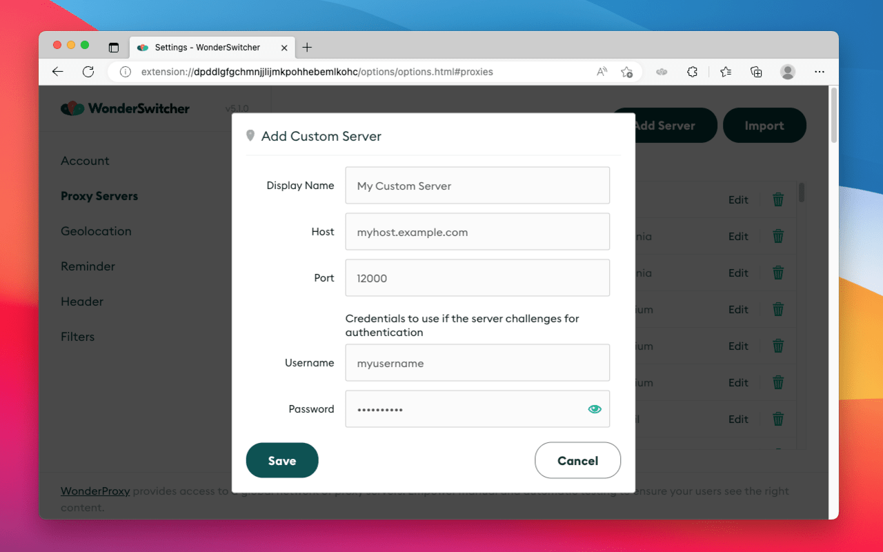Open a new tab with plus
The width and height of the screenshot is (883, 552).
[308, 47]
